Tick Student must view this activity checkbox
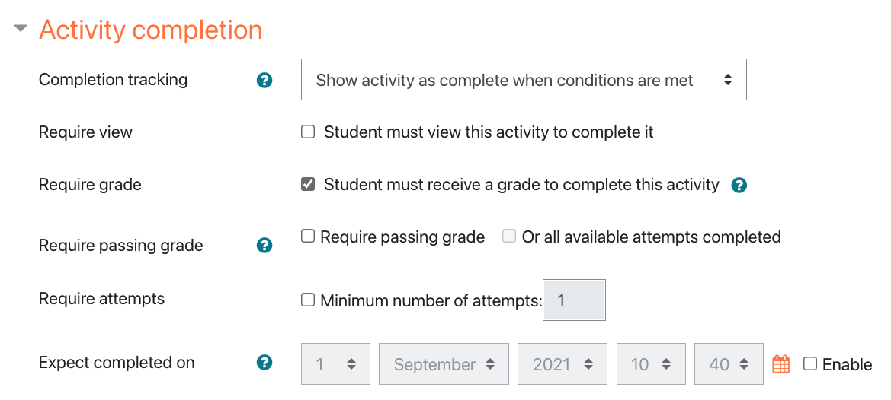891x400 pixels. (x=308, y=132)
